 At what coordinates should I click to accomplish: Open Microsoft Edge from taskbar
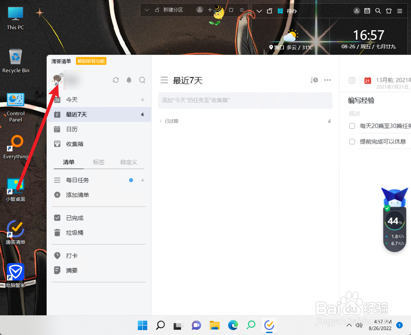(x=233, y=325)
